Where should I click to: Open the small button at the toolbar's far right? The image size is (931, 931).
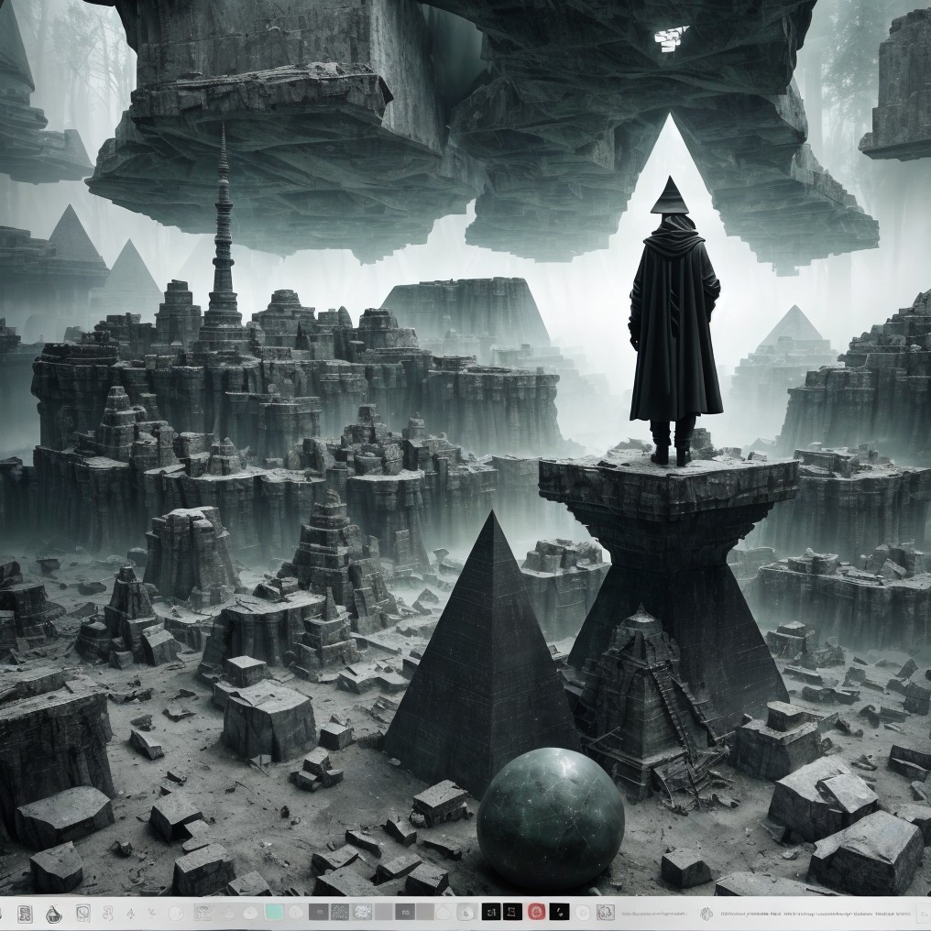click(923, 914)
